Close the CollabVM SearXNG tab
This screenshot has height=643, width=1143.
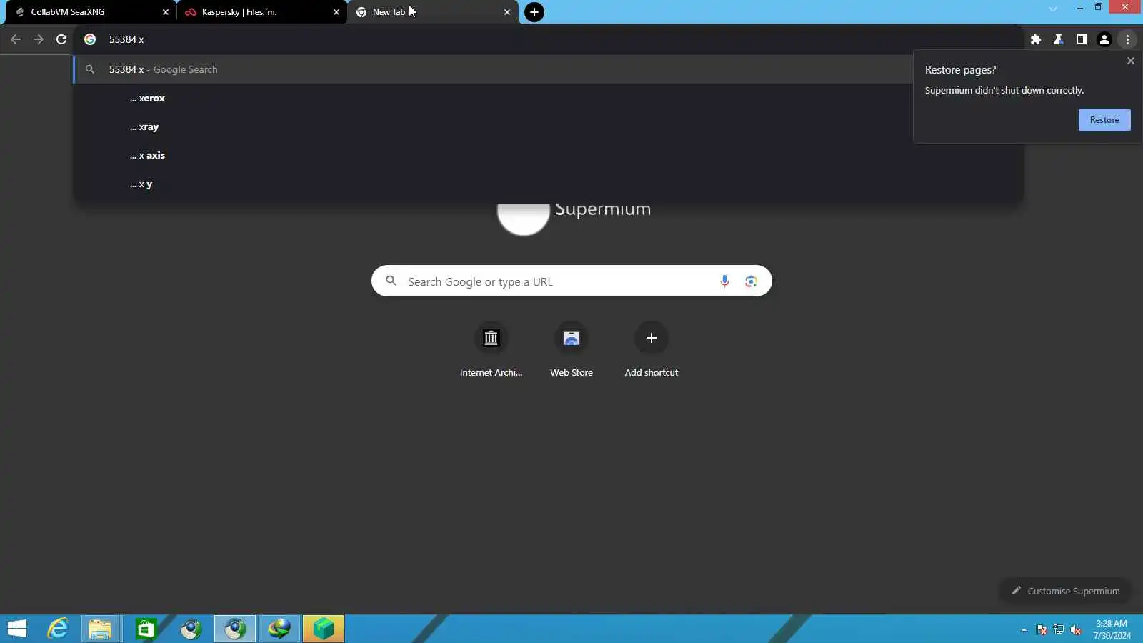point(166,12)
